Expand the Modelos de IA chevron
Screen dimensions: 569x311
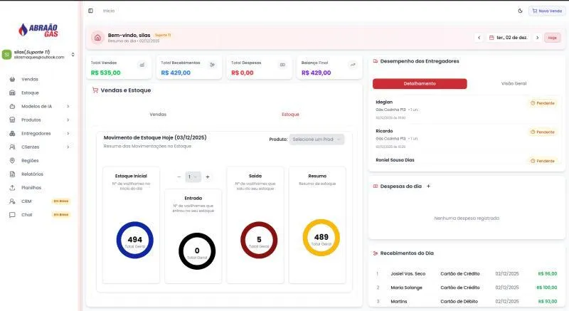pyautogui.click(x=68, y=106)
